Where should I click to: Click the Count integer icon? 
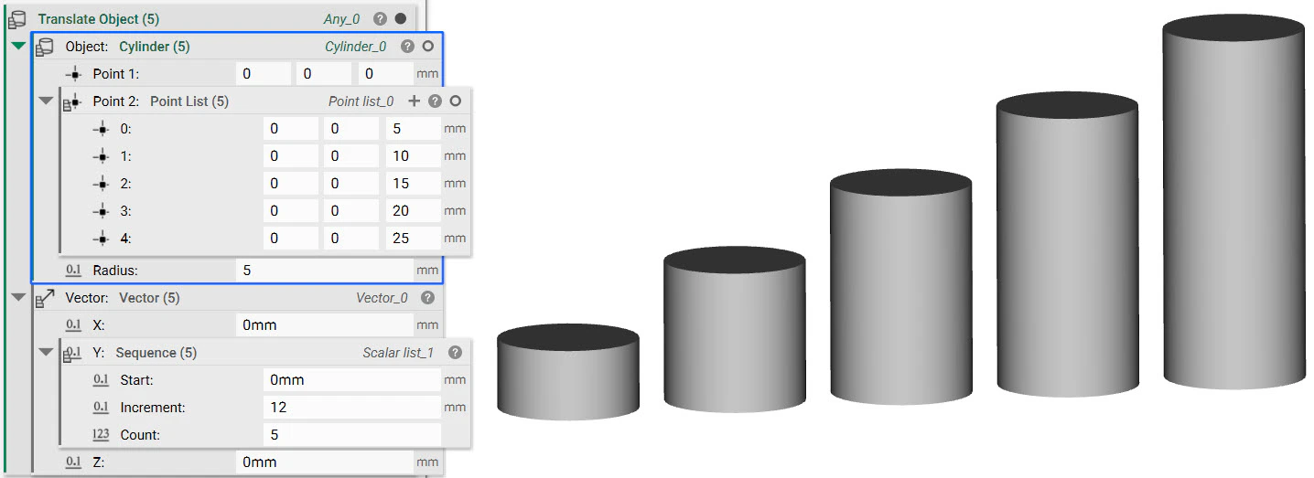tap(102, 435)
